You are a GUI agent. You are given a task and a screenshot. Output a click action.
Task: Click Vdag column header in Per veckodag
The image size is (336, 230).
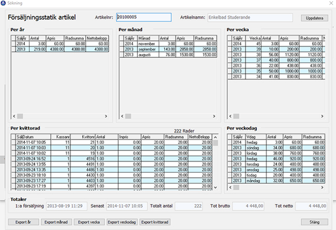[256, 137]
